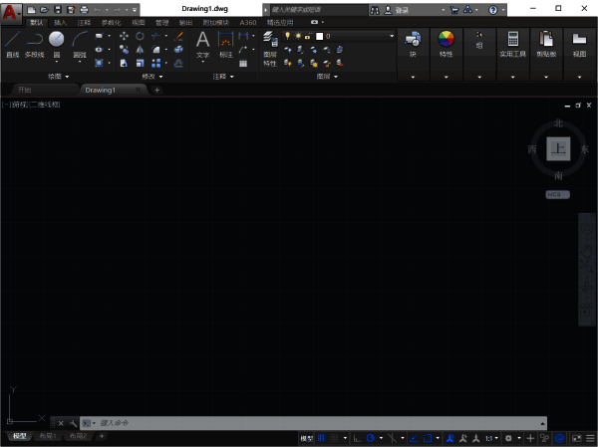Viewport: 598px width, 447px height.
Task: Click the Stretch tool icon
Action: coord(124,63)
